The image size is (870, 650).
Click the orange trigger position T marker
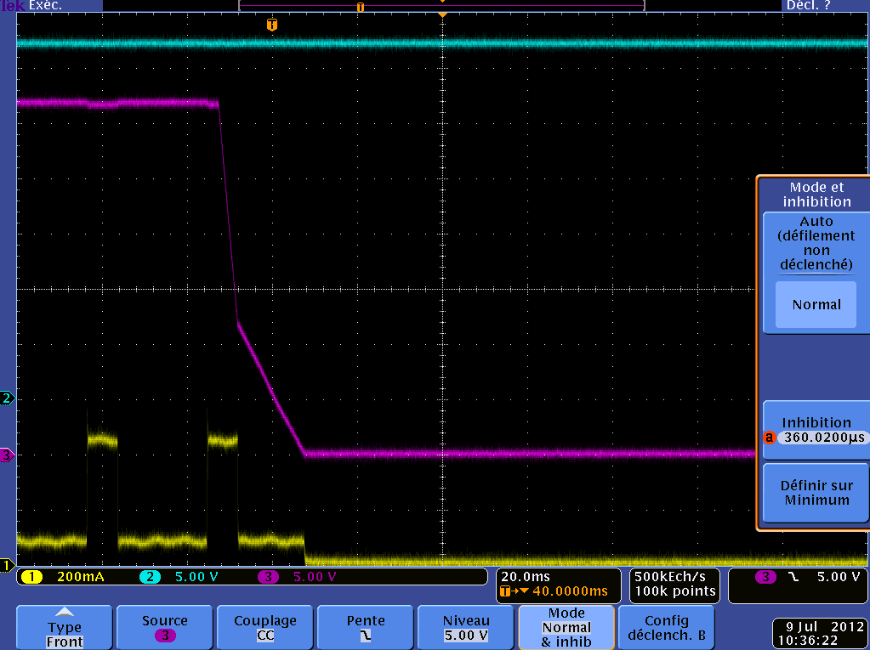272,25
